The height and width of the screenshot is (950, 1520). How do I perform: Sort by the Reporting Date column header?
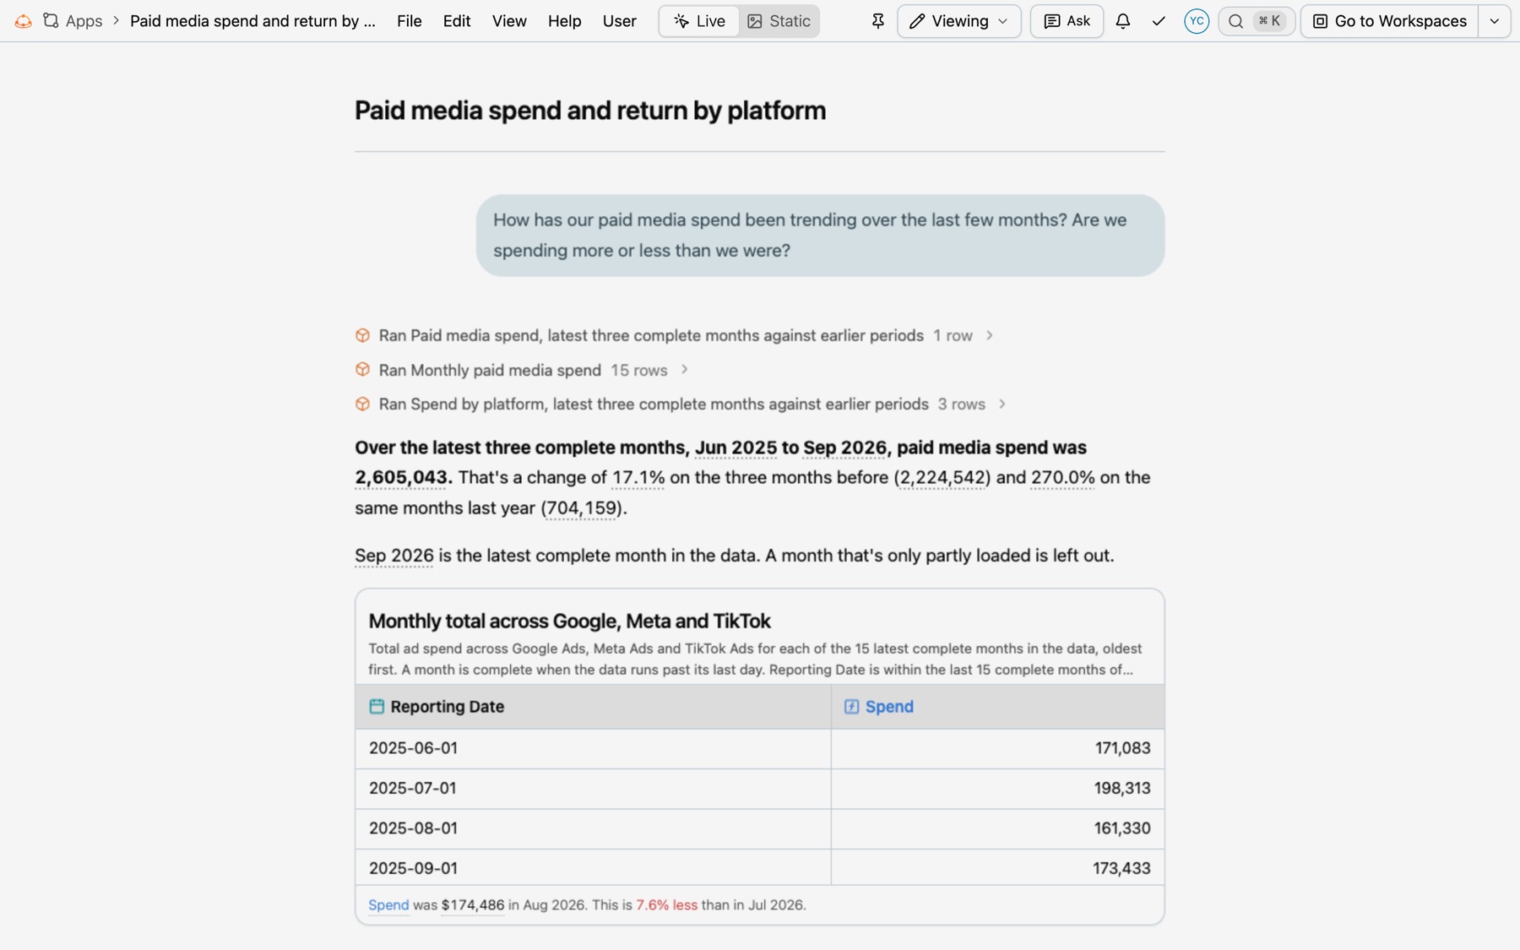(593, 706)
